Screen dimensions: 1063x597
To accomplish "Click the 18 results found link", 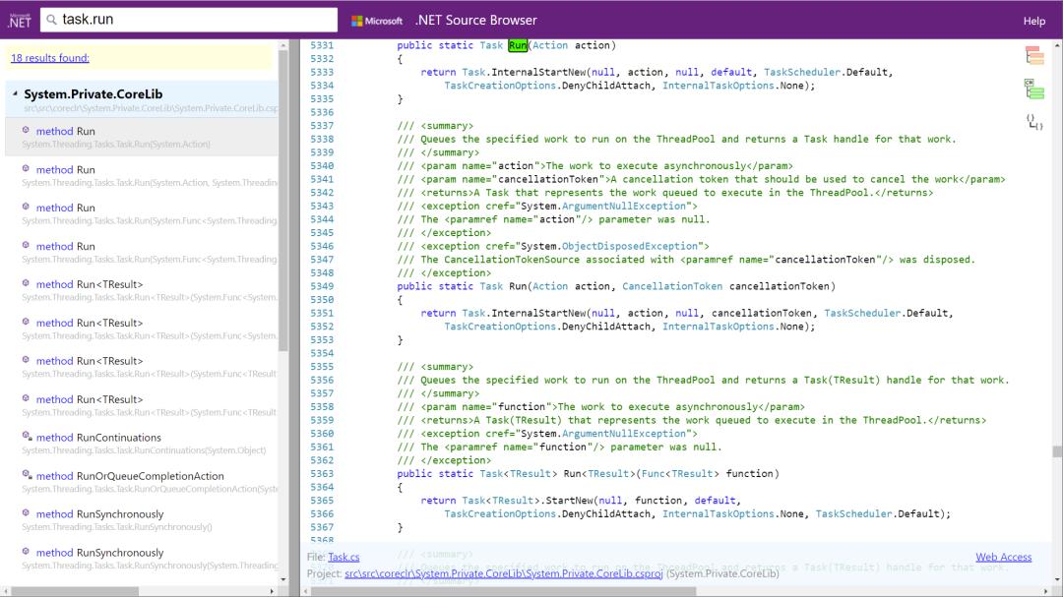I will coord(51,58).
